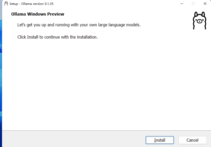The width and height of the screenshot is (211, 147).
Task: Close the Ollama Setup window
Action: click(x=205, y=4)
